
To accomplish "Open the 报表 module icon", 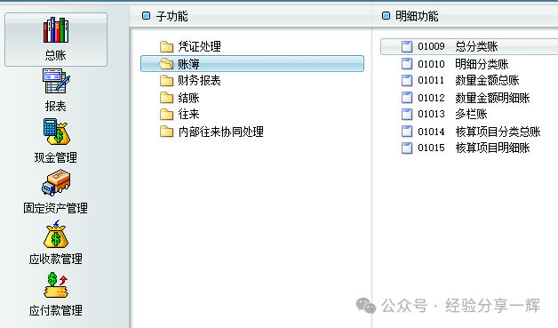I will (56, 81).
